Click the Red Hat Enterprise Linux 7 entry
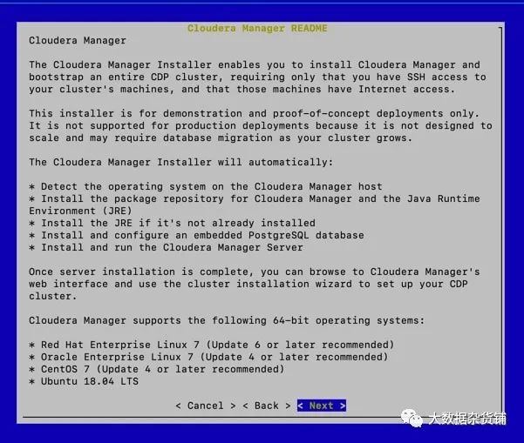Viewport: 524px width, 443px height. (212, 345)
